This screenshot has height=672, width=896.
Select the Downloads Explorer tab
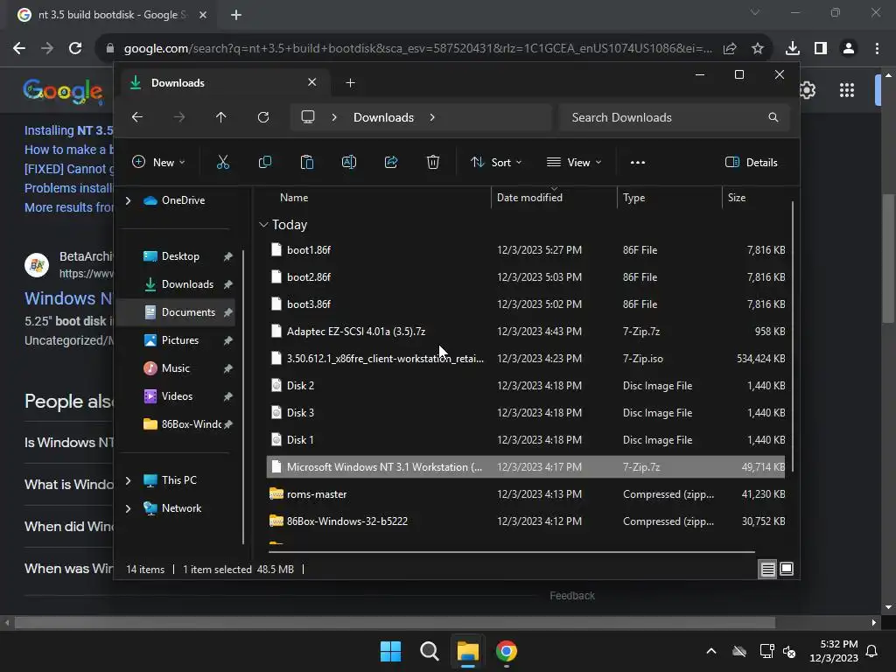pos(223,83)
